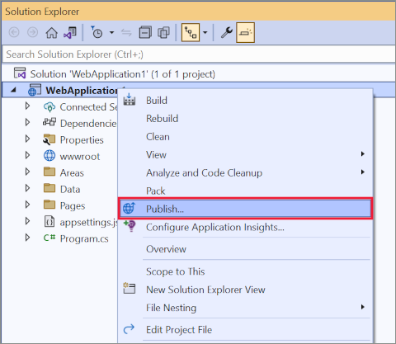
Task: Choose New Solution Explorer View
Action: [x=246, y=290]
